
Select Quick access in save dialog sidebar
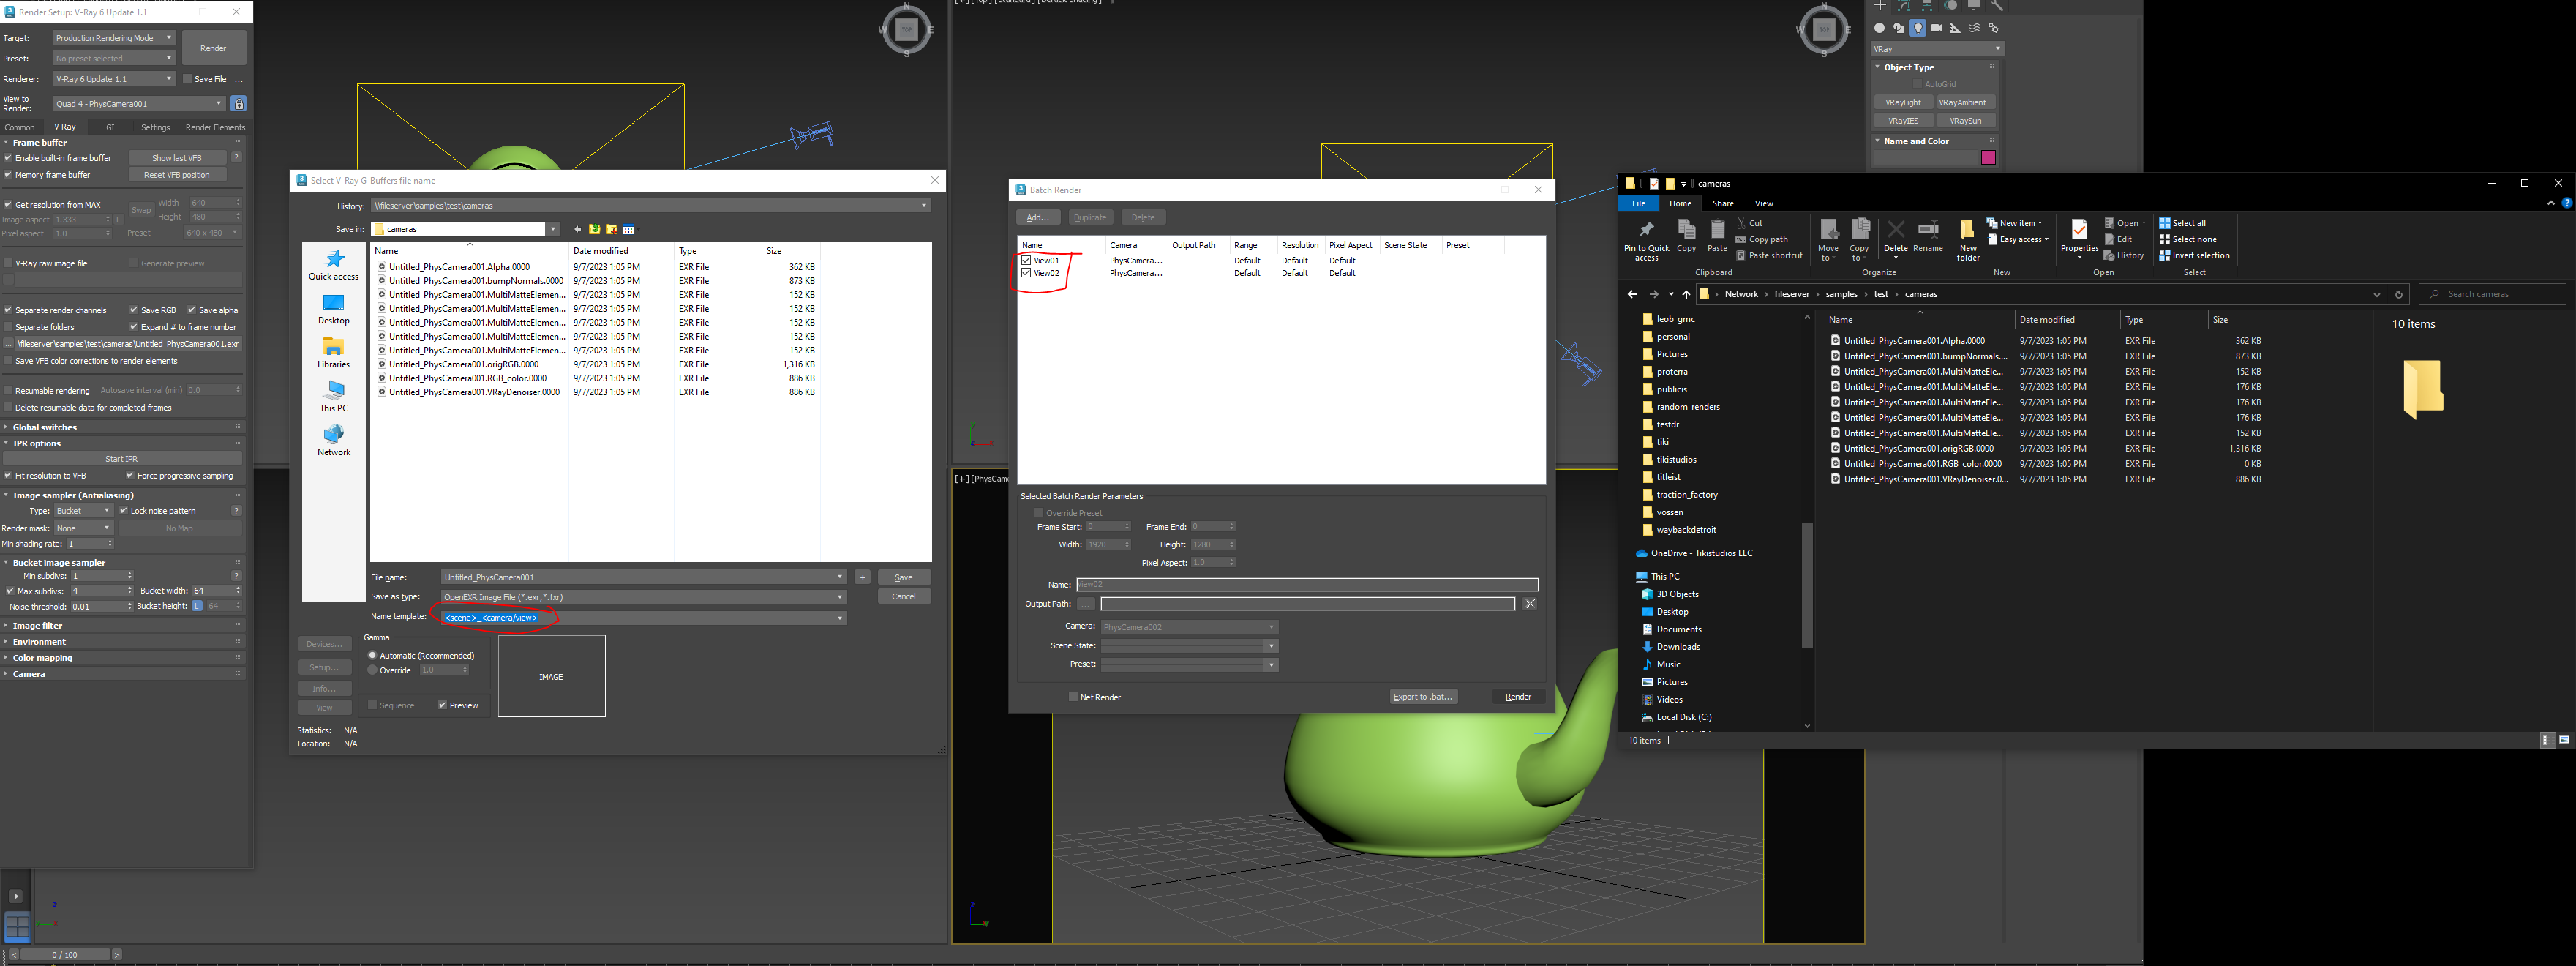tap(333, 266)
